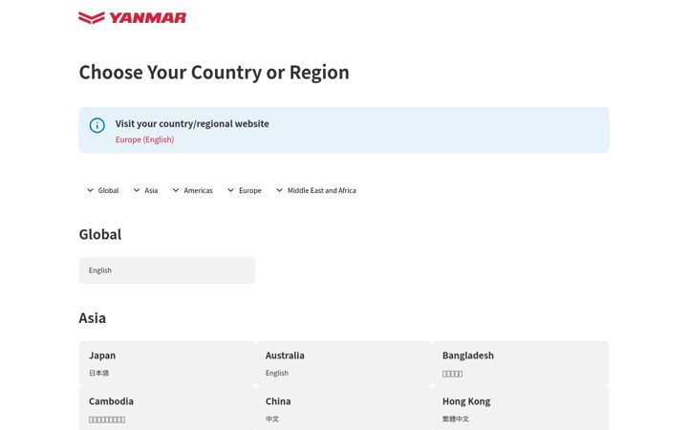Choose the Hong Kong country card
Screen dimensions: 688x430
[521, 409]
